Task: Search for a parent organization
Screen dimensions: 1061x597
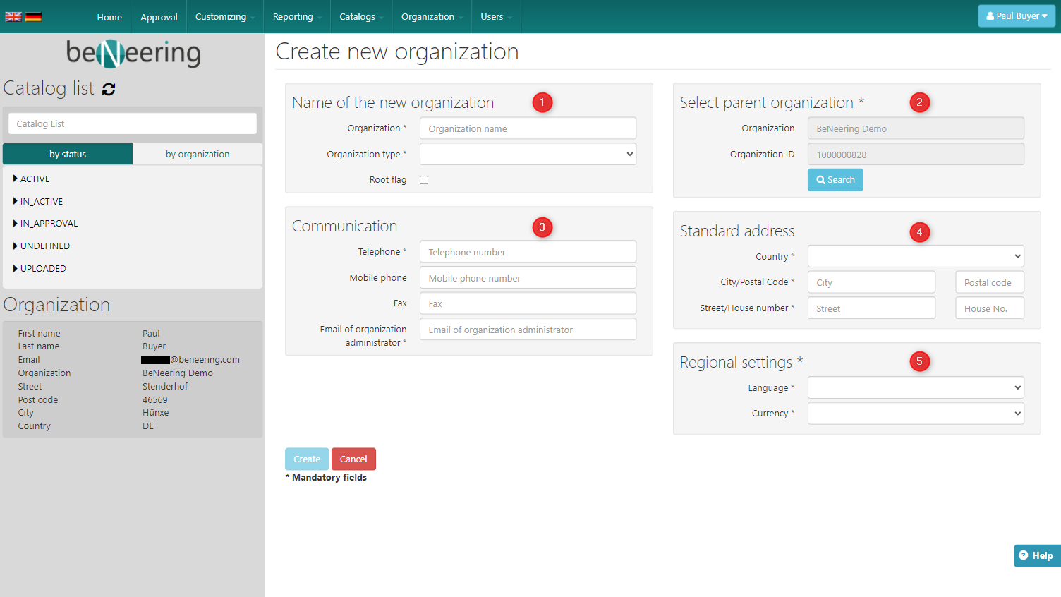Action: (x=835, y=180)
